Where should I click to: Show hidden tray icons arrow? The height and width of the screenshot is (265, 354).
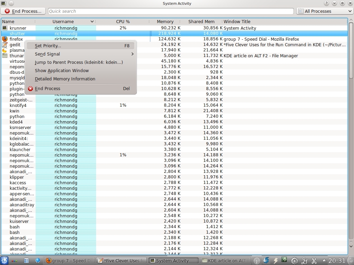pyautogui.click(x=324, y=260)
